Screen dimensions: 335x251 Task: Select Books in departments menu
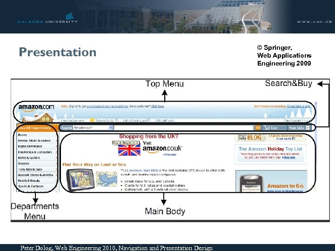[22, 135]
